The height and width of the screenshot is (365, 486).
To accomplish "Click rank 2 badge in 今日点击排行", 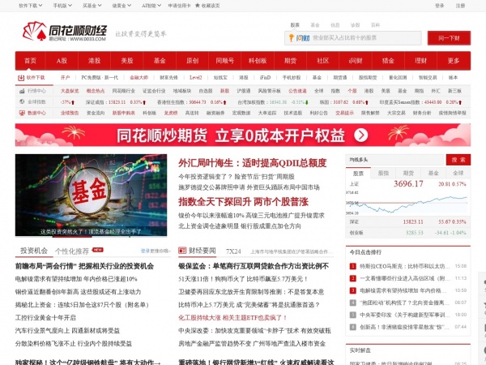I will coord(352,278).
